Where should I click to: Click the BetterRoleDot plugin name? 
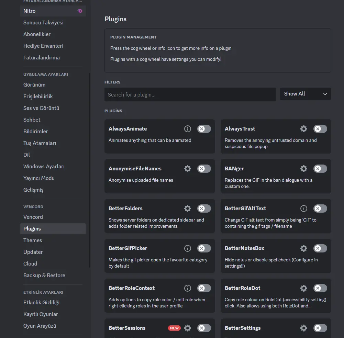tap(242, 288)
